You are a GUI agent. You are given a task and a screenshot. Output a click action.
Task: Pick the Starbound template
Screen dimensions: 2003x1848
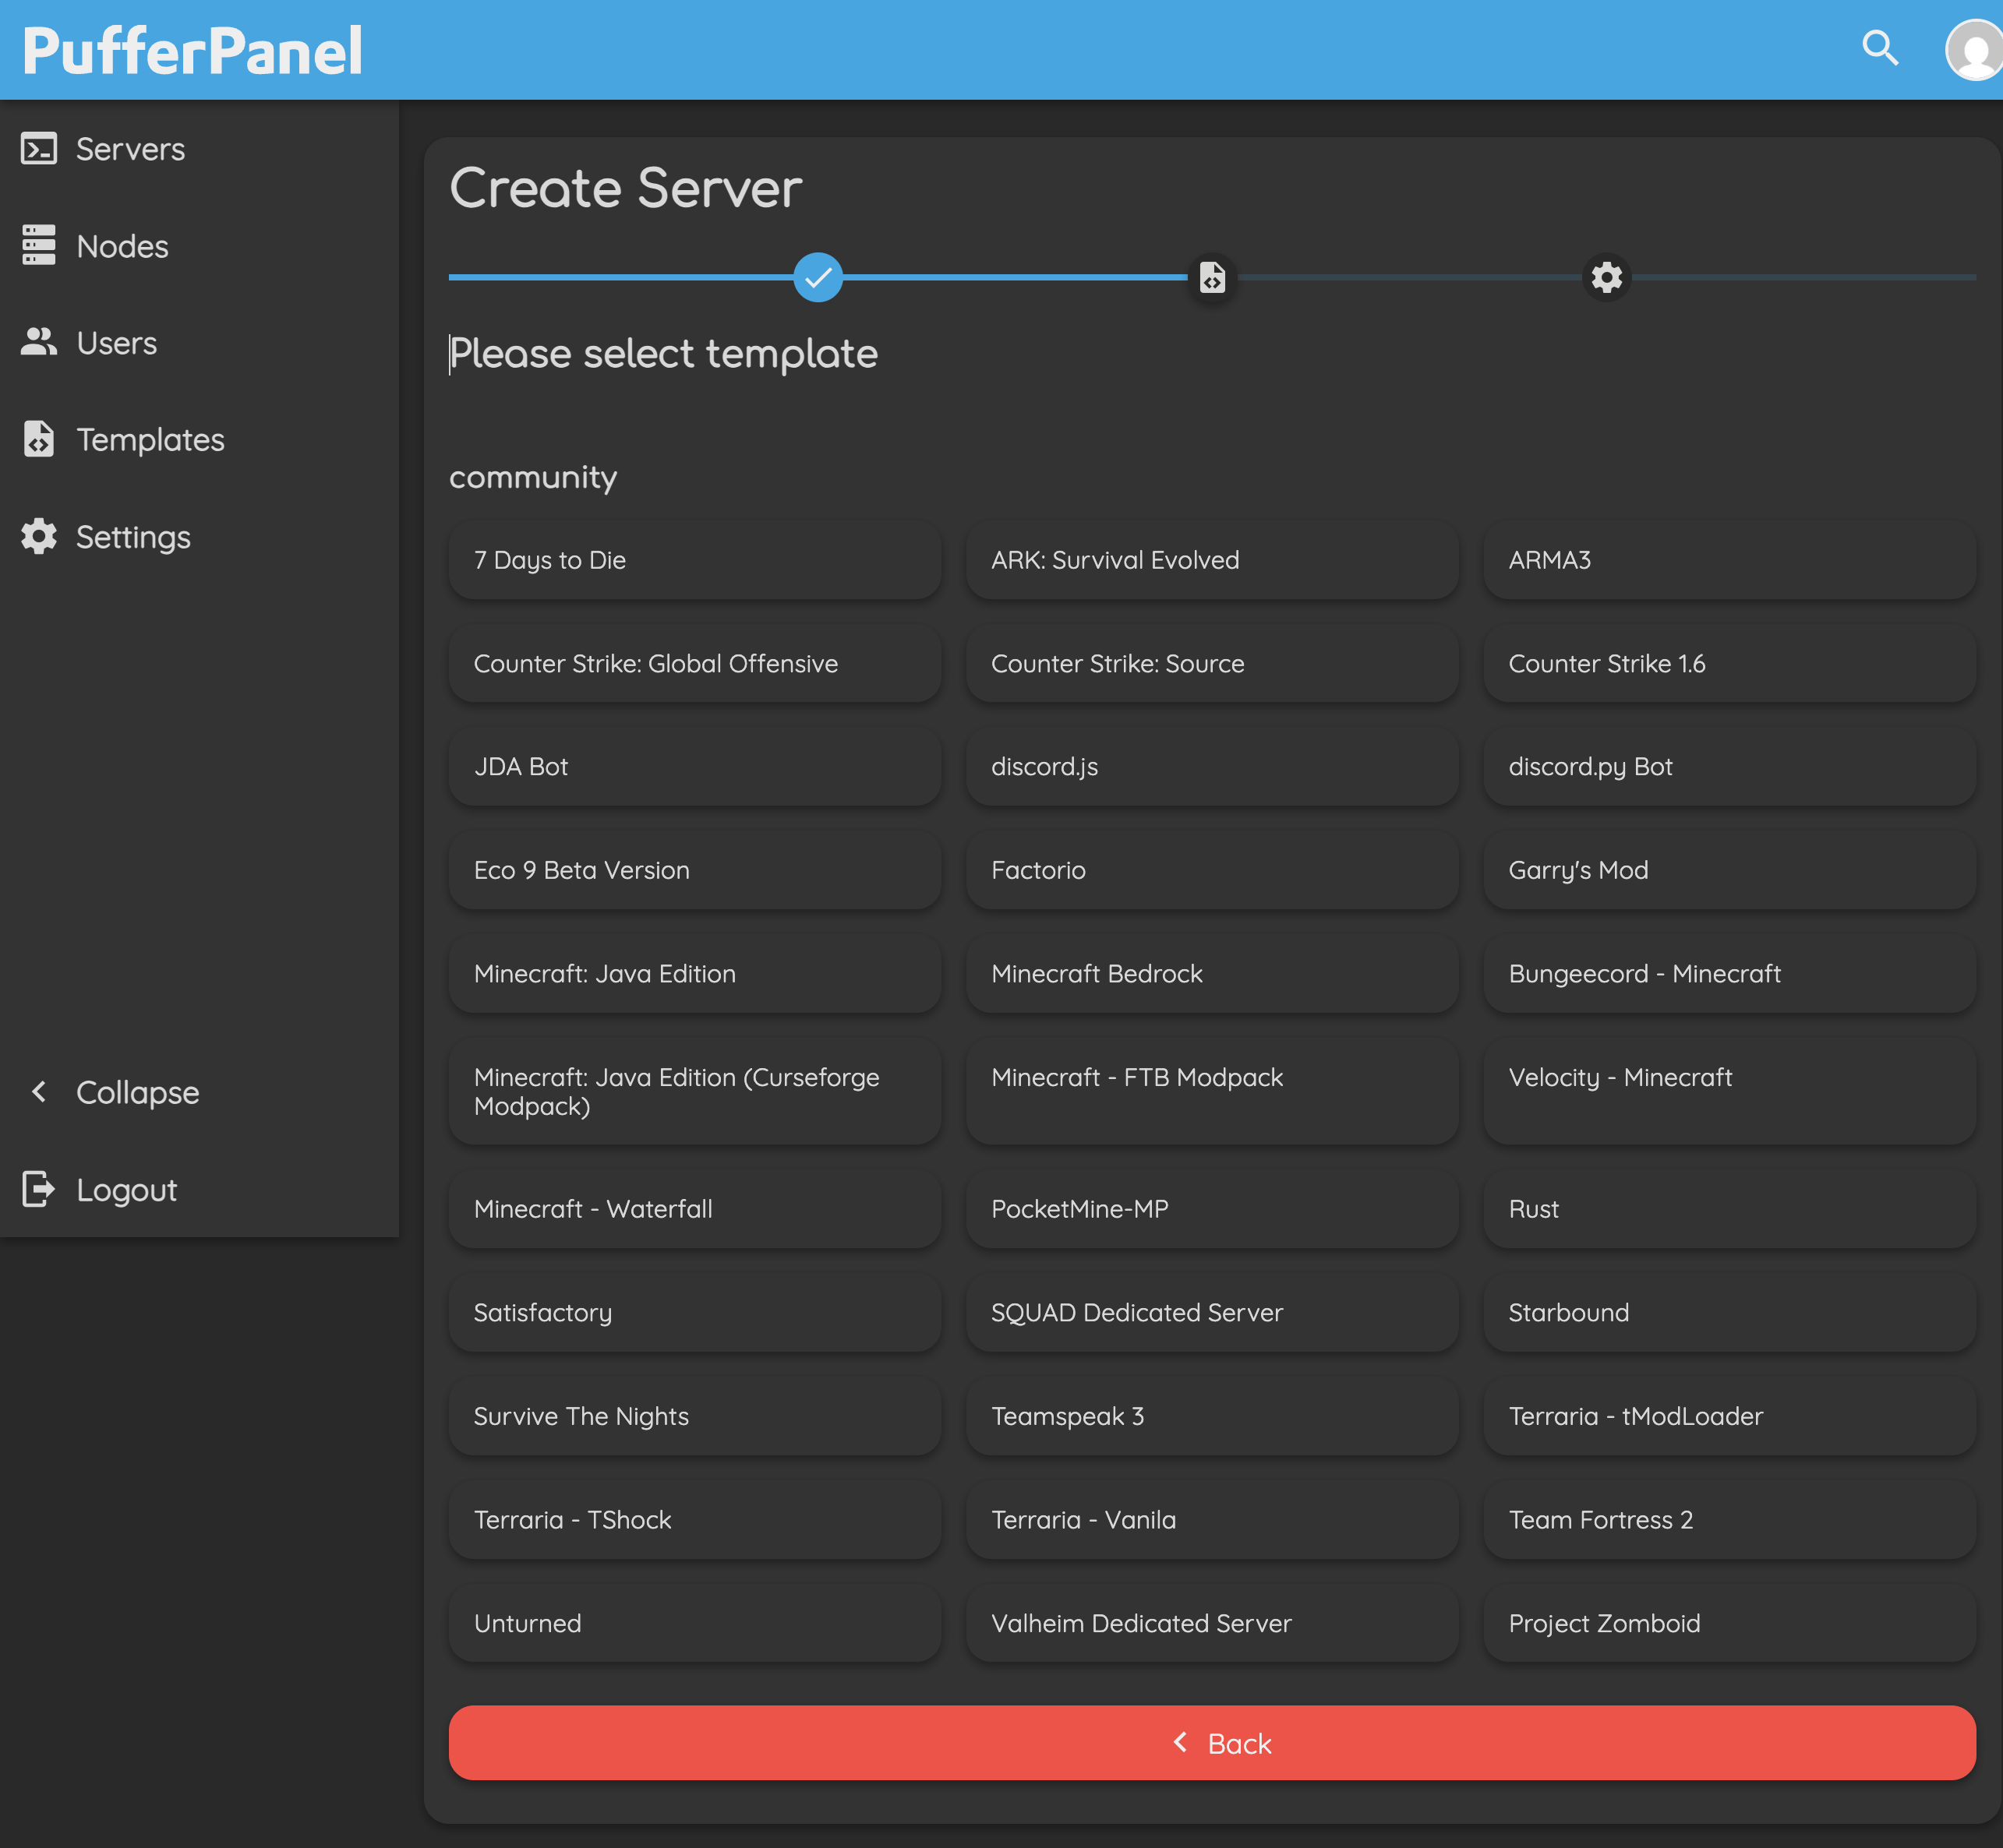pos(1729,1313)
